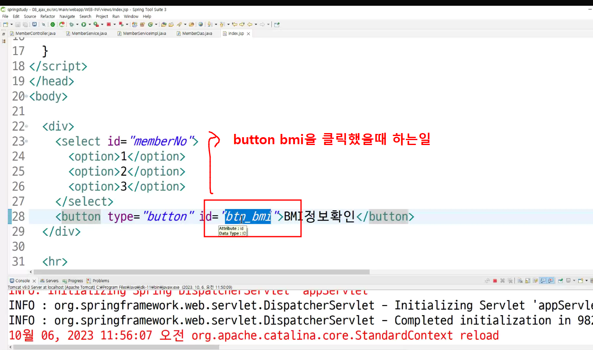Viewport: 593px width, 350px height.
Task: Open the Navigate menu
Action: click(x=67, y=16)
